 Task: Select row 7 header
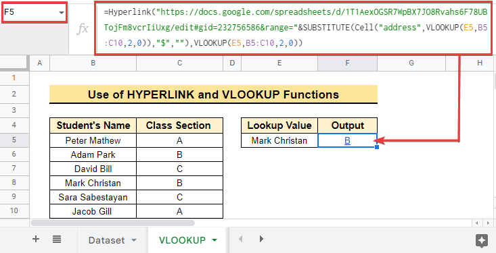pos(15,169)
